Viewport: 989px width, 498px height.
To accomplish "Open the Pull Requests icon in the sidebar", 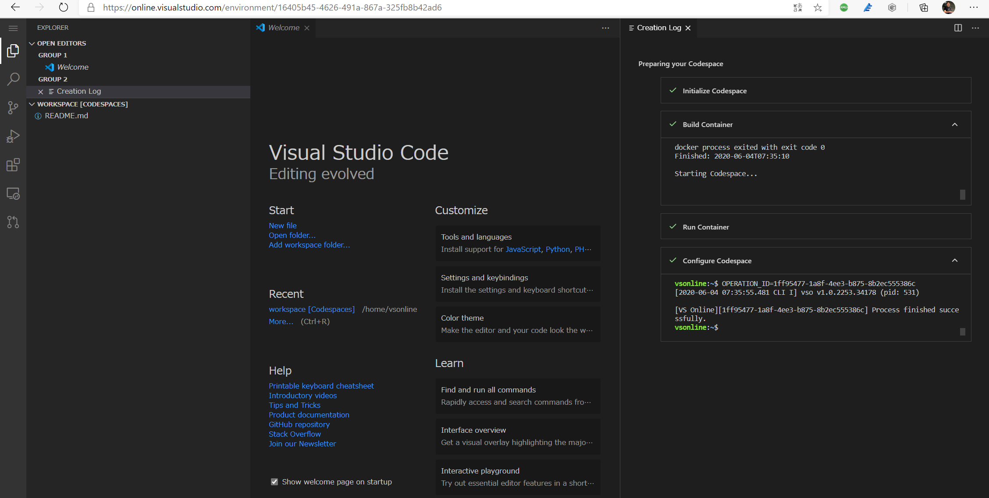I will point(13,222).
